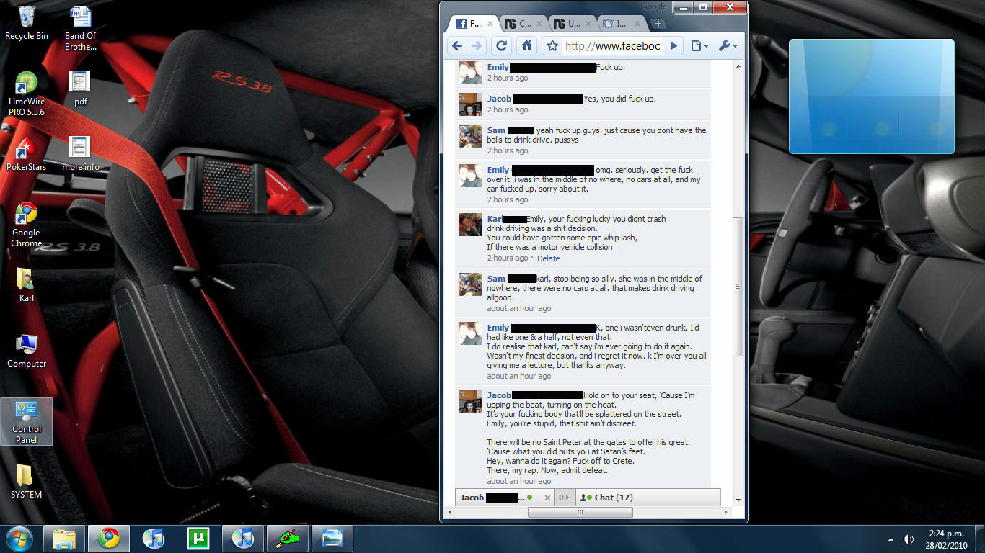985x553 pixels.
Task: Open LimeWire PRO 5.3.6 desktop icon
Action: [27, 94]
